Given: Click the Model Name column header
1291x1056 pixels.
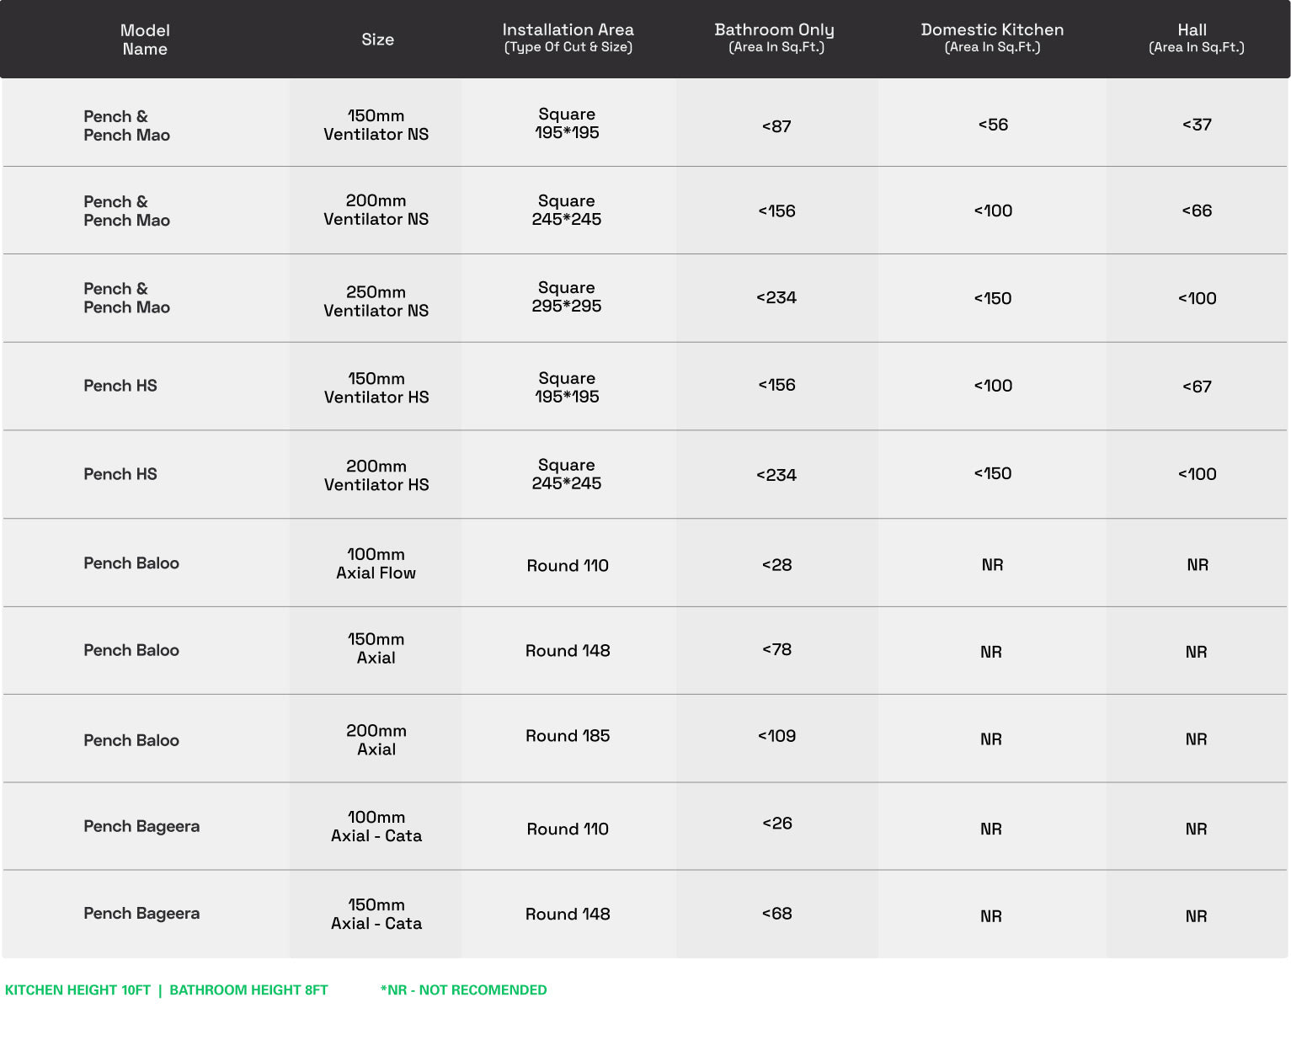Looking at the screenshot, I should coord(145,40).
